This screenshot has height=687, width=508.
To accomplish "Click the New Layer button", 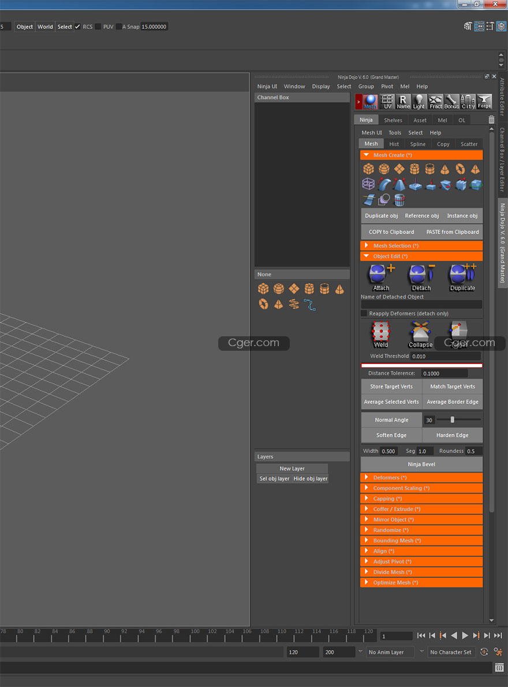I will pos(292,469).
